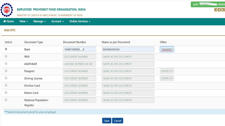Viewport: 225px width, 126px height.
Task: Click Driving License name field
Action: tap(128, 78)
